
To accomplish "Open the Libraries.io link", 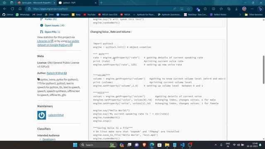I will click(45, 41).
